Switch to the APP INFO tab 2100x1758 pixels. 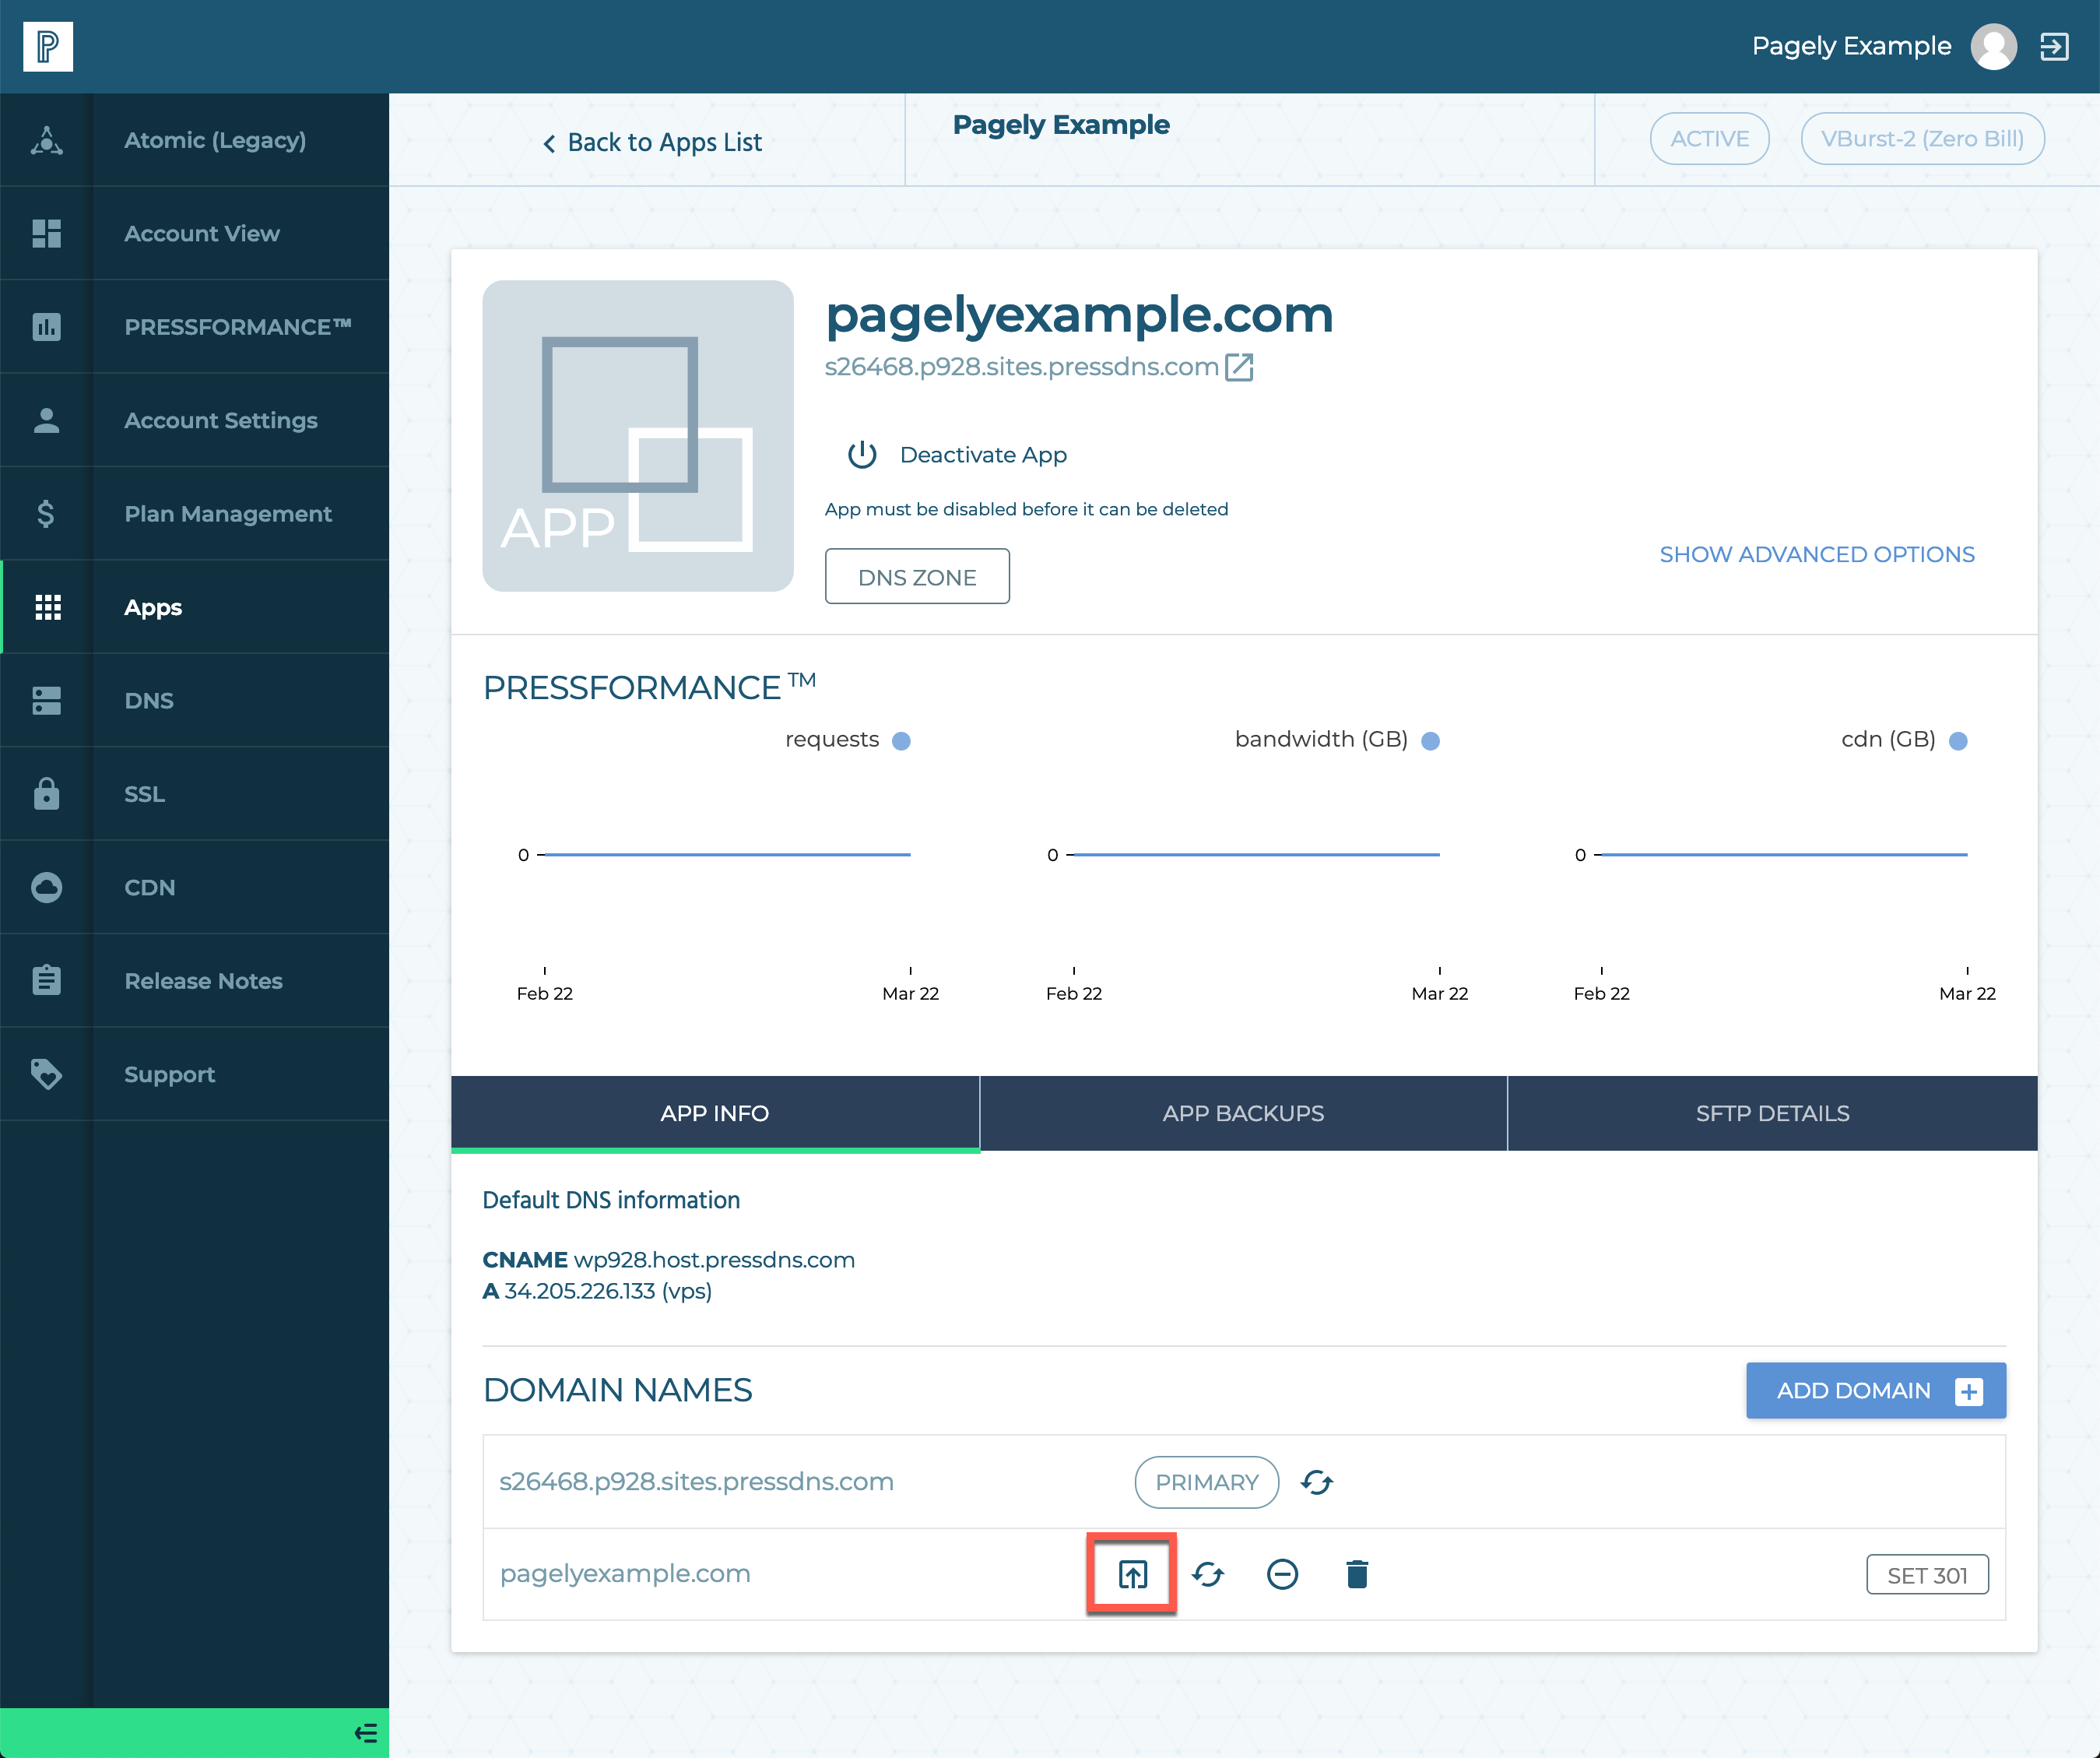(x=715, y=1113)
